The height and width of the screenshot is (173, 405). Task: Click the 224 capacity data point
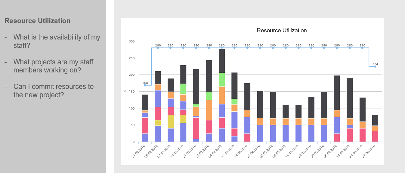coord(375,66)
